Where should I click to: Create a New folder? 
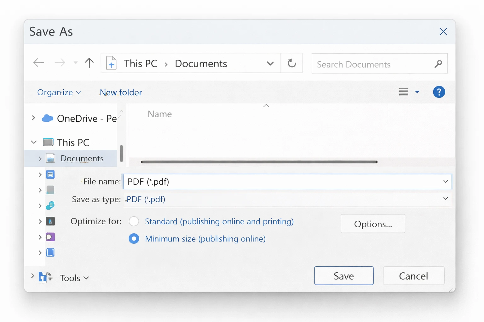[121, 92]
